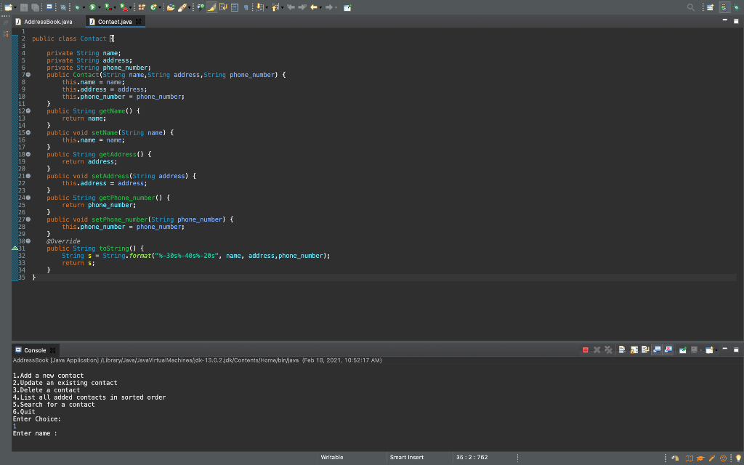Select the Console view tab
Image resolution: width=744 pixels, height=465 pixels.
pyautogui.click(x=34, y=350)
